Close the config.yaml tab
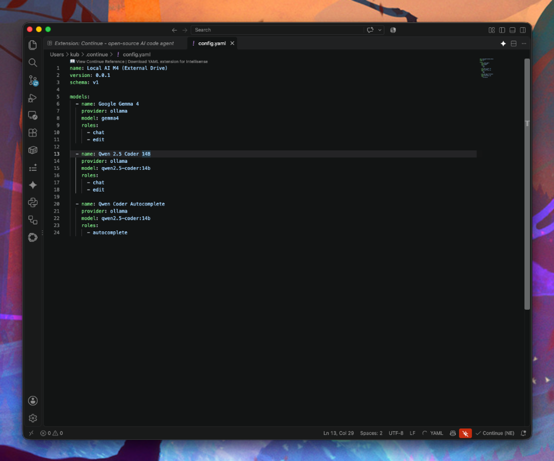The image size is (554, 461). 232,43
